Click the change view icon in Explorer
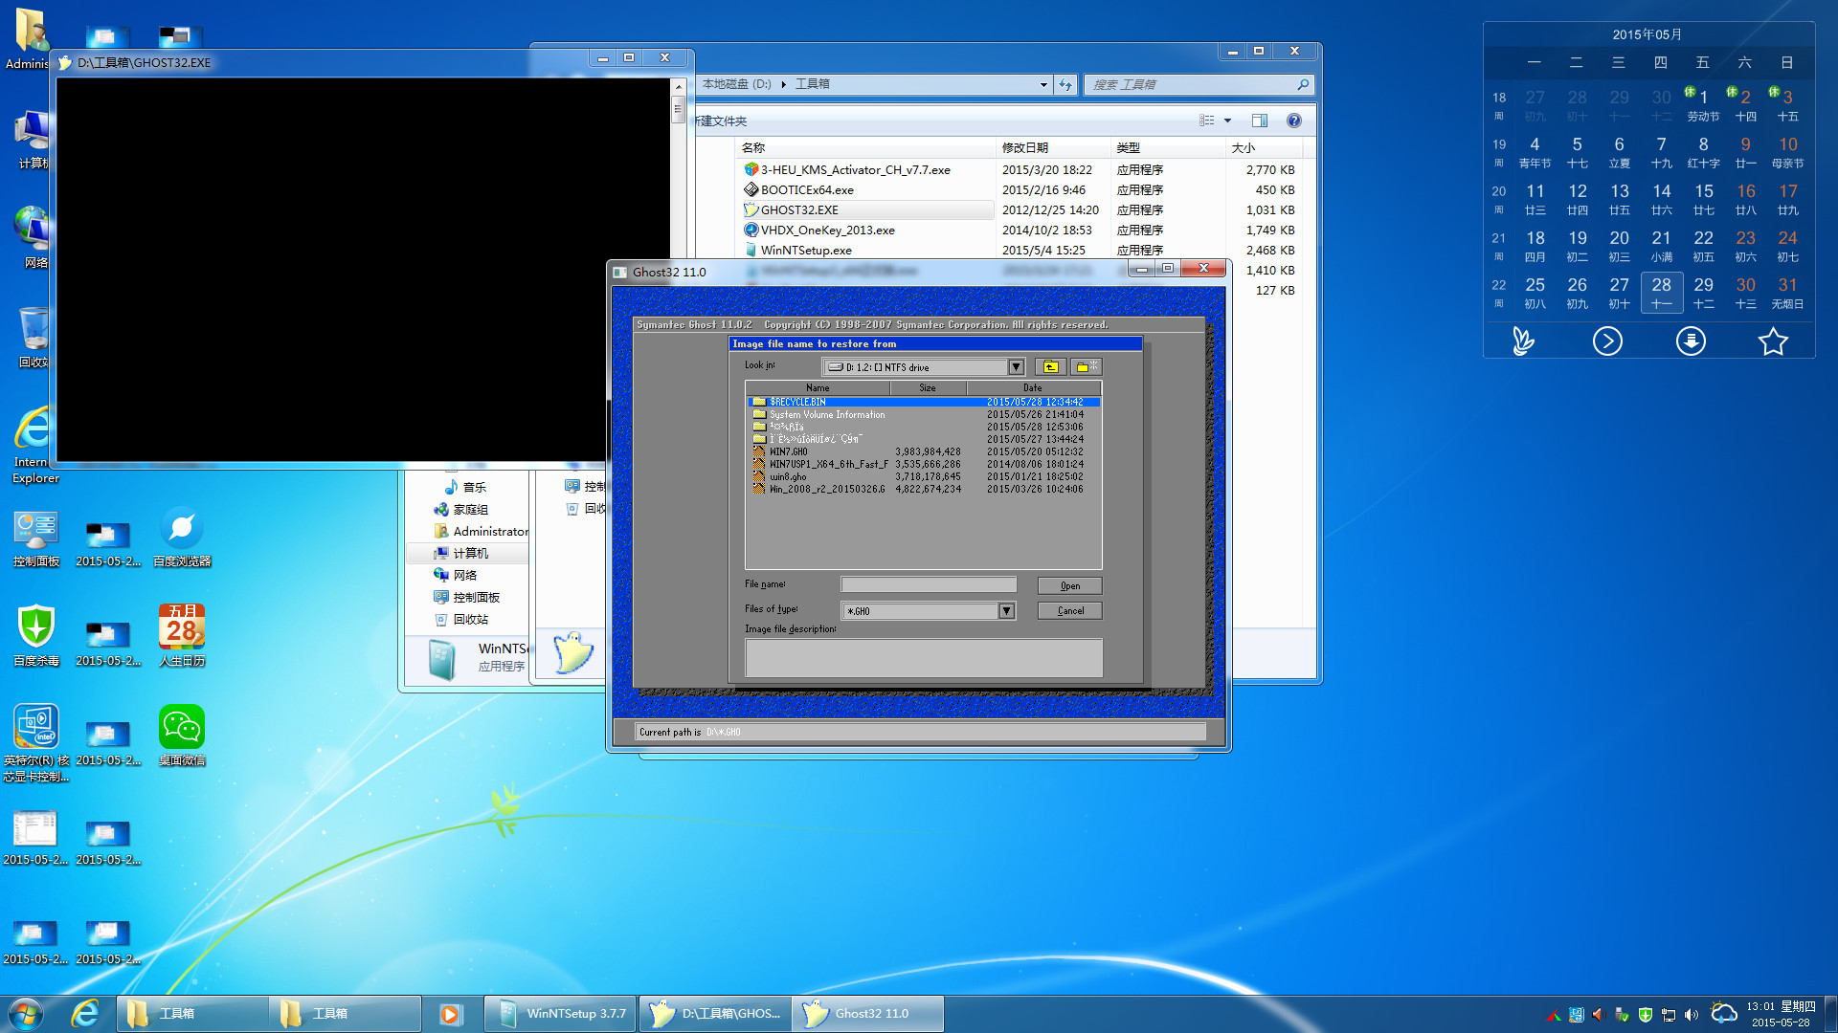Image resolution: width=1838 pixels, height=1033 pixels. pos(1206,121)
